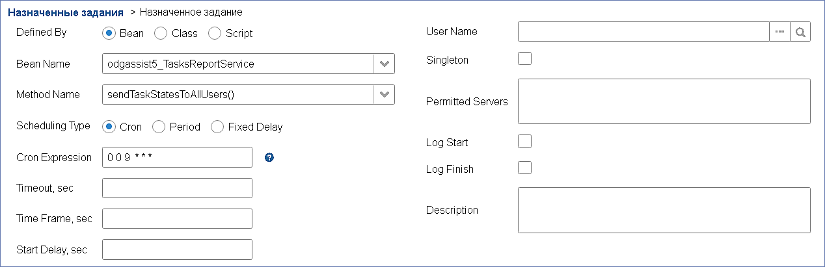Tick the Log Start checkbox
Viewport: 825px width, 267px height.
pos(524,141)
